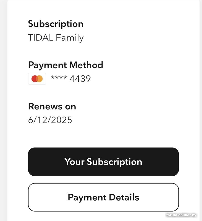Image resolution: width=202 pixels, height=221 pixels.
Task: Click the word Family in the plan name
Action: (x=70, y=38)
